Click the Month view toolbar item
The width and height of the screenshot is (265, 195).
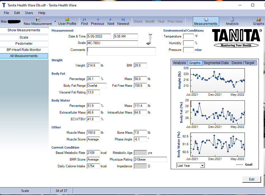click(x=150, y=22)
